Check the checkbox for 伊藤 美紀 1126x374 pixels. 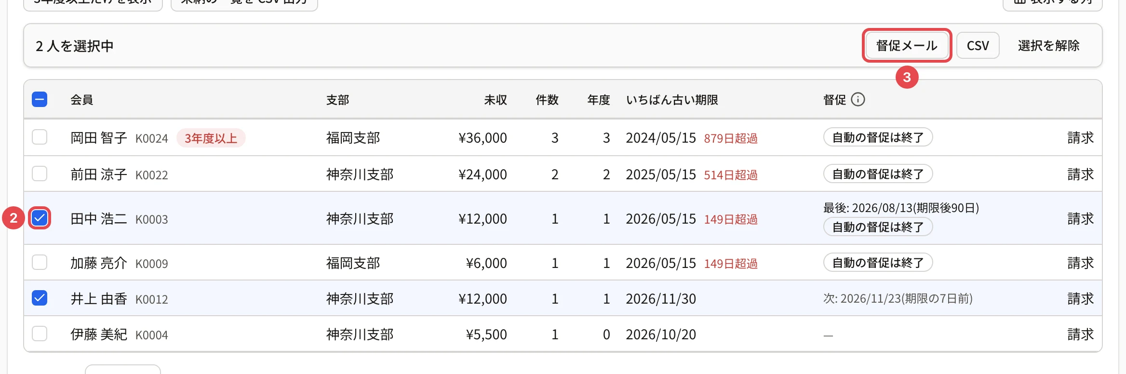[x=40, y=334]
